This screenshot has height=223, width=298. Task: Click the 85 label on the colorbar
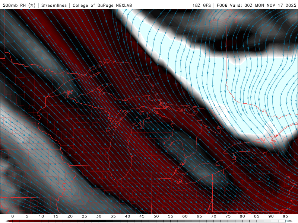256,216
